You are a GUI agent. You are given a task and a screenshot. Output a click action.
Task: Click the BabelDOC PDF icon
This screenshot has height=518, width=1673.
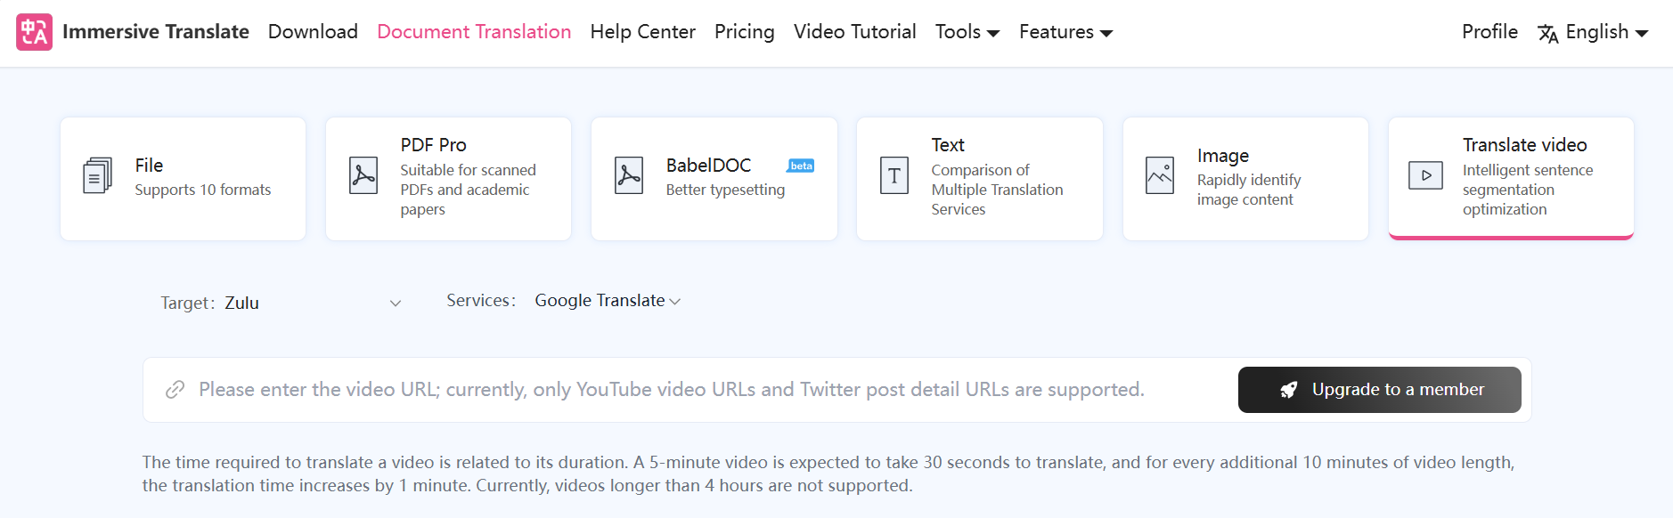629,175
